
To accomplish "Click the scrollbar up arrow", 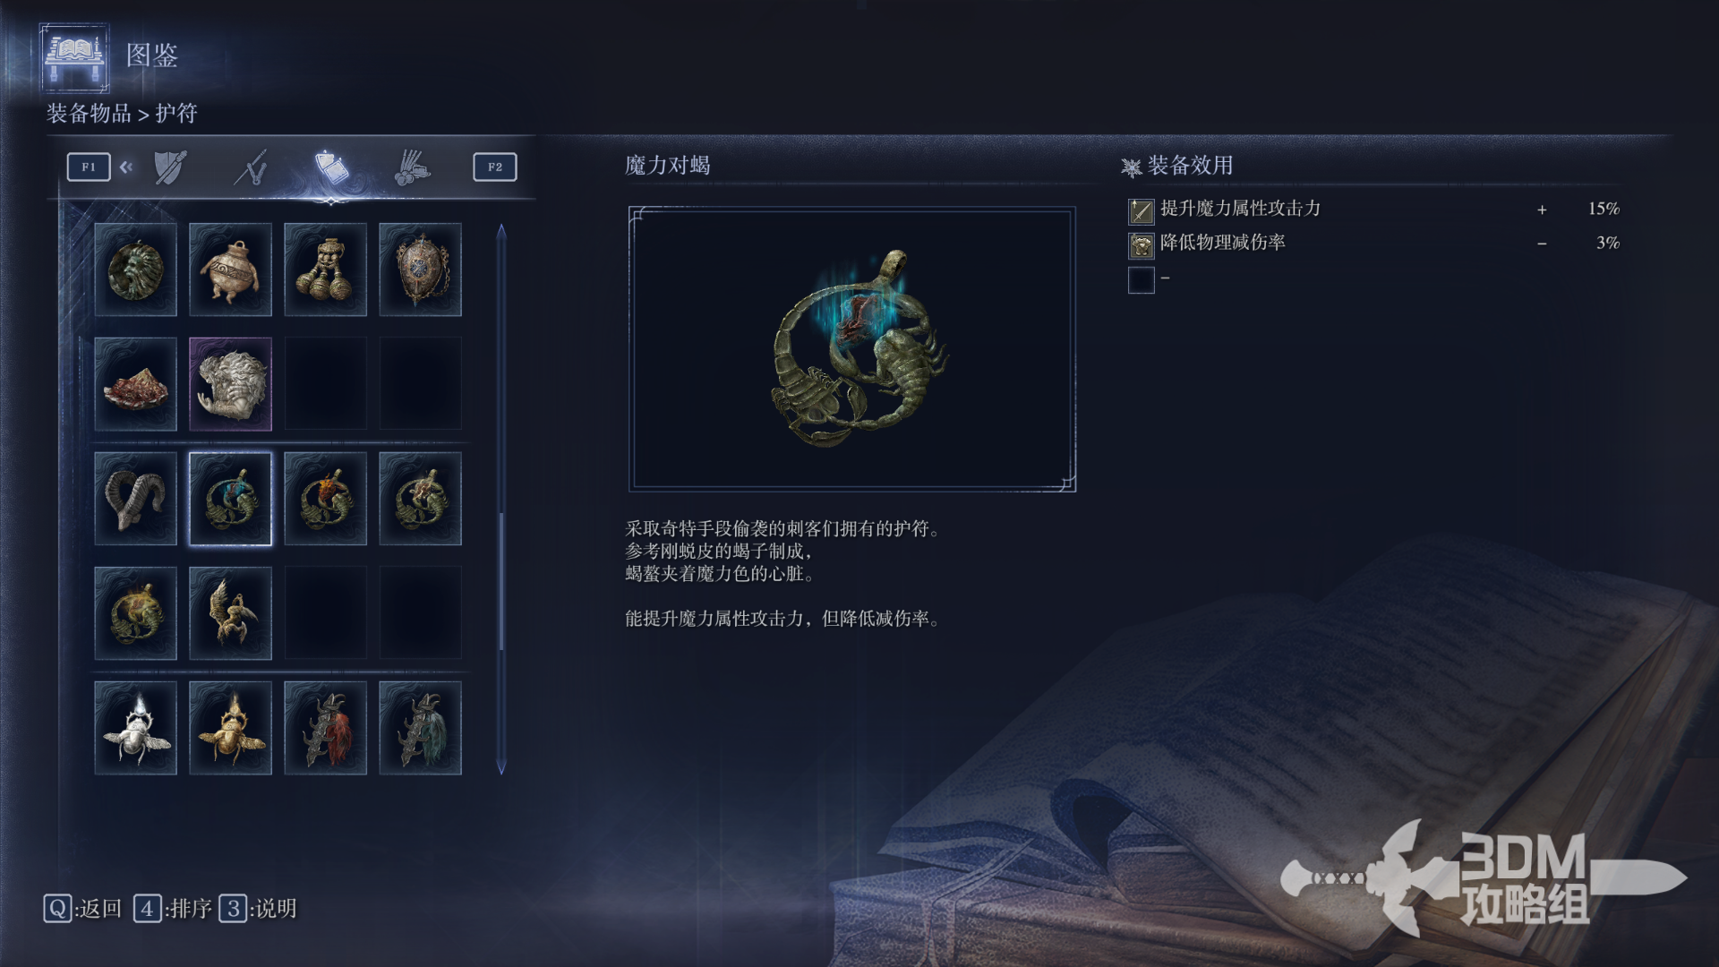I will [501, 231].
